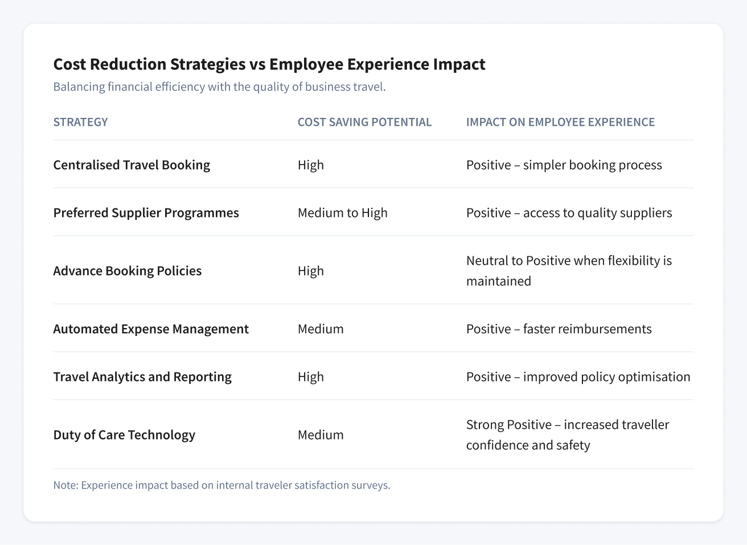Viewport: 747px width, 545px height.
Task: Click 'Strong Positive – increased traveller confidence and safety' cell
Action: tap(568, 435)
